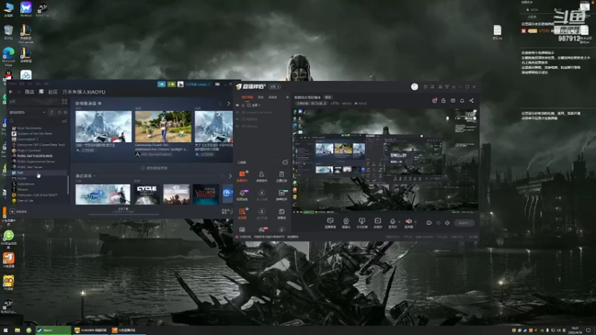Viewport: 596px width, 335px height.
Task: Open Steam friends and chat button
Action: click(x=227, y=211)
